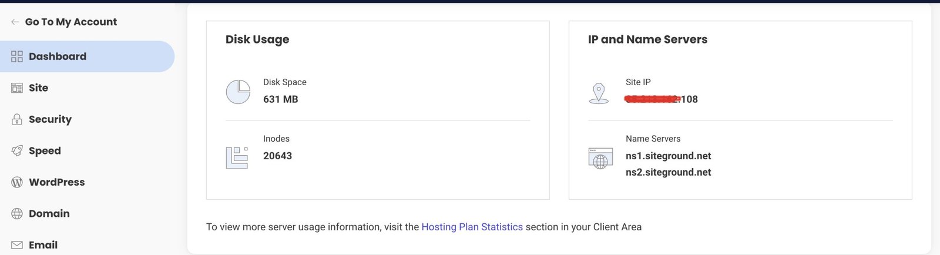Screen dimensions: 940x255
Task: Select ns1.siteground.net name server text
Action: pos(668,156)
